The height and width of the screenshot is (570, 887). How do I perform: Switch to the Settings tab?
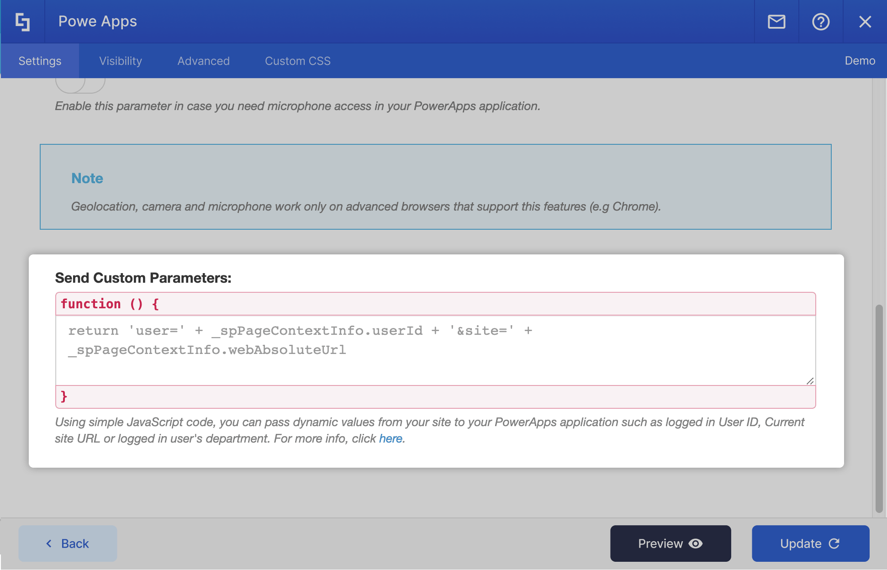pos(40,61)
